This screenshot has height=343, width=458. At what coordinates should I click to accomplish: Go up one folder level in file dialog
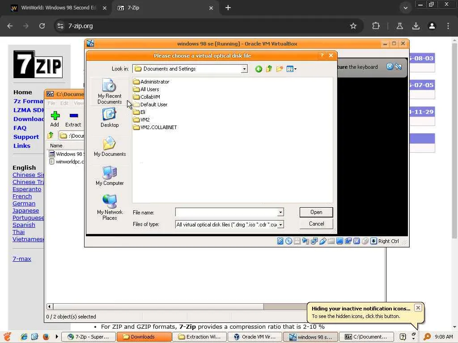click(269, 69)
